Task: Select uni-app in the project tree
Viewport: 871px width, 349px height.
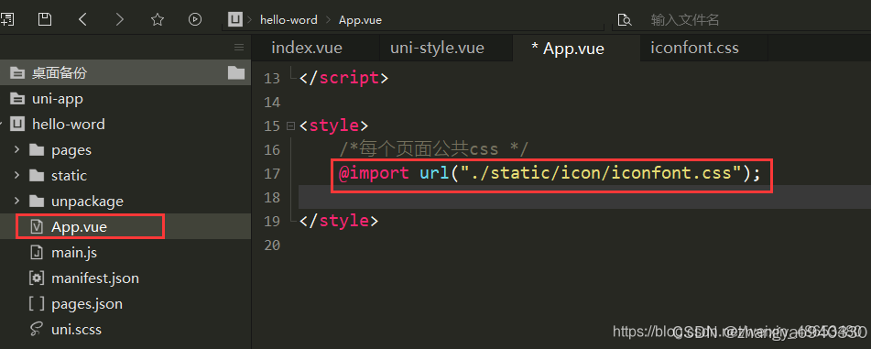Action: (58, 99)
